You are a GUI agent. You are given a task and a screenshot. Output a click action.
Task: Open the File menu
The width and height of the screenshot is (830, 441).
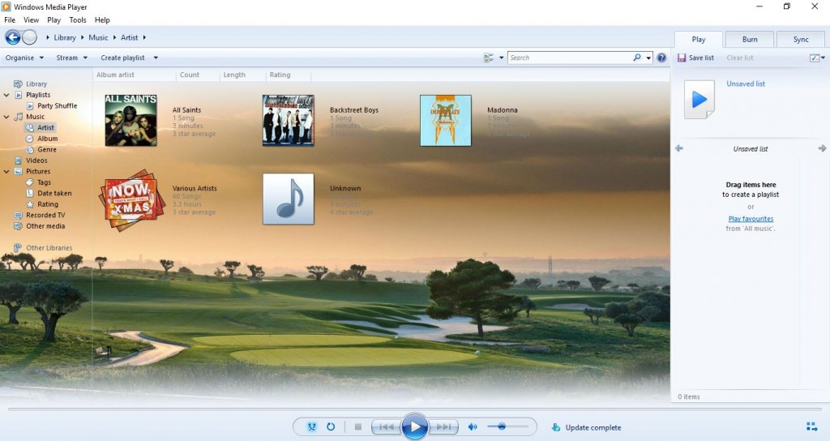[10, 20]
